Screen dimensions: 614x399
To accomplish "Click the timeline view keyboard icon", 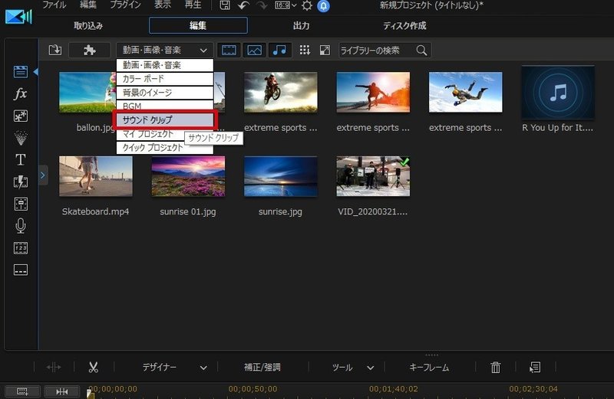I will pos(22,391).
